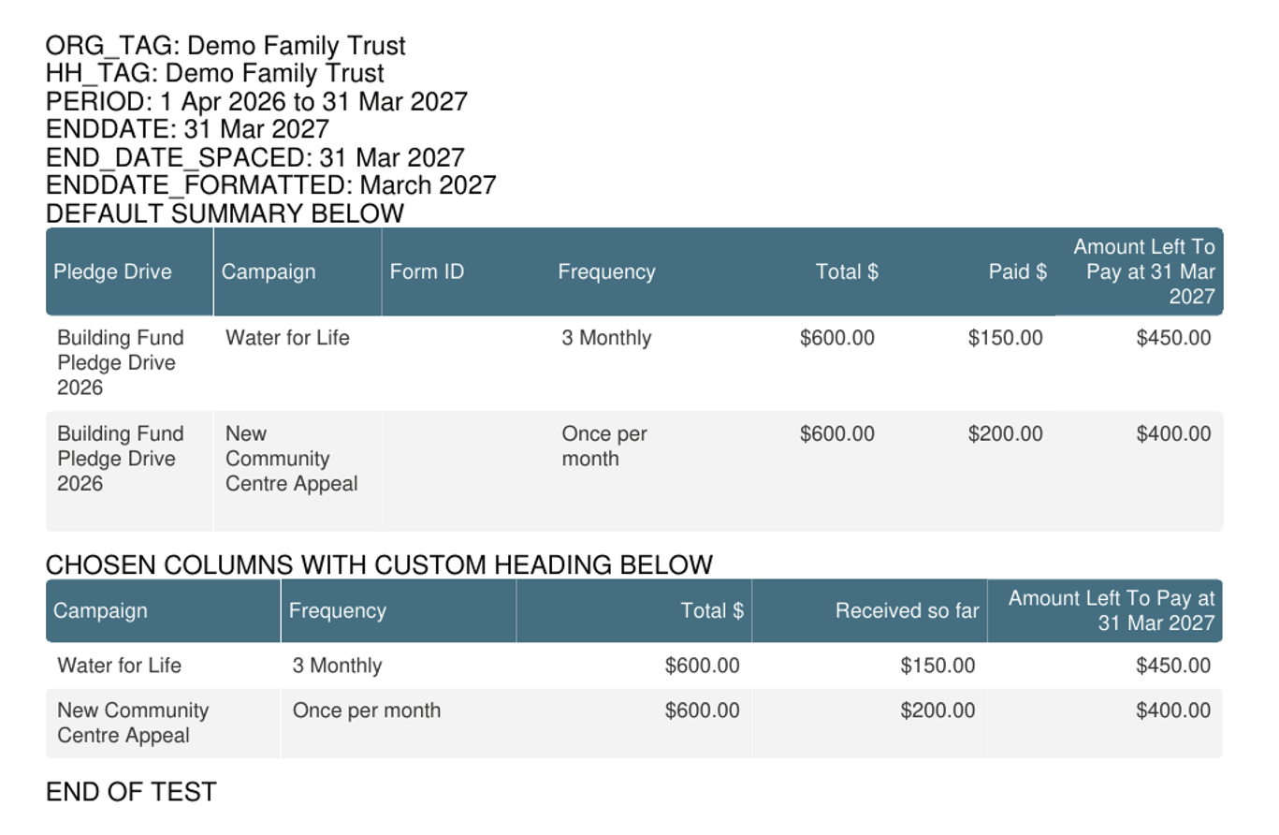Image resolution: width=1279 pixels, height=835 pixels.
Task: Click the ENDDATE_FORMATTED March 2027 line
Action: (270, 185)
